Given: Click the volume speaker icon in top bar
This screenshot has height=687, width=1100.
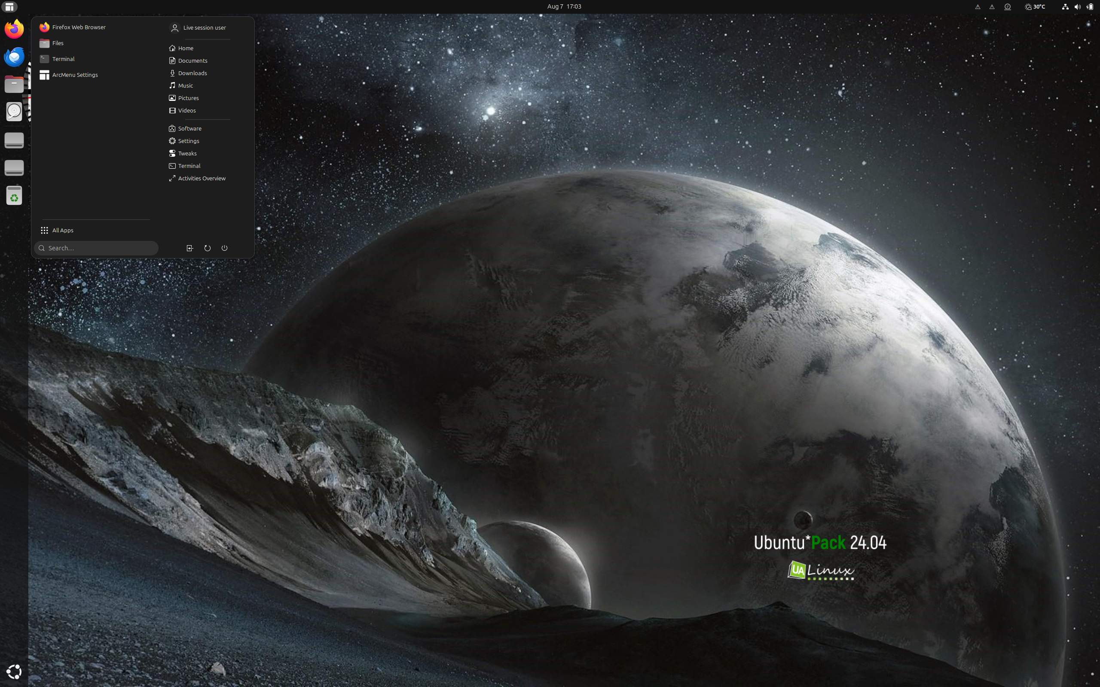Looking at the screenshot, I should click(x=1077, y=6).
